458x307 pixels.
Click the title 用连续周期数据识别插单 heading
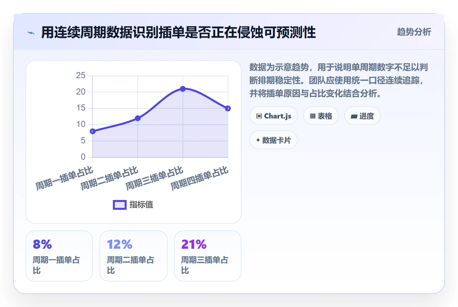click(x=178, y=32)
